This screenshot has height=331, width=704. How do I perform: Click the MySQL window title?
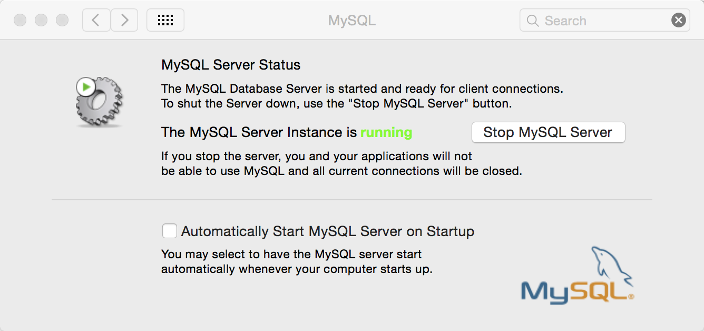click(352, 21)
